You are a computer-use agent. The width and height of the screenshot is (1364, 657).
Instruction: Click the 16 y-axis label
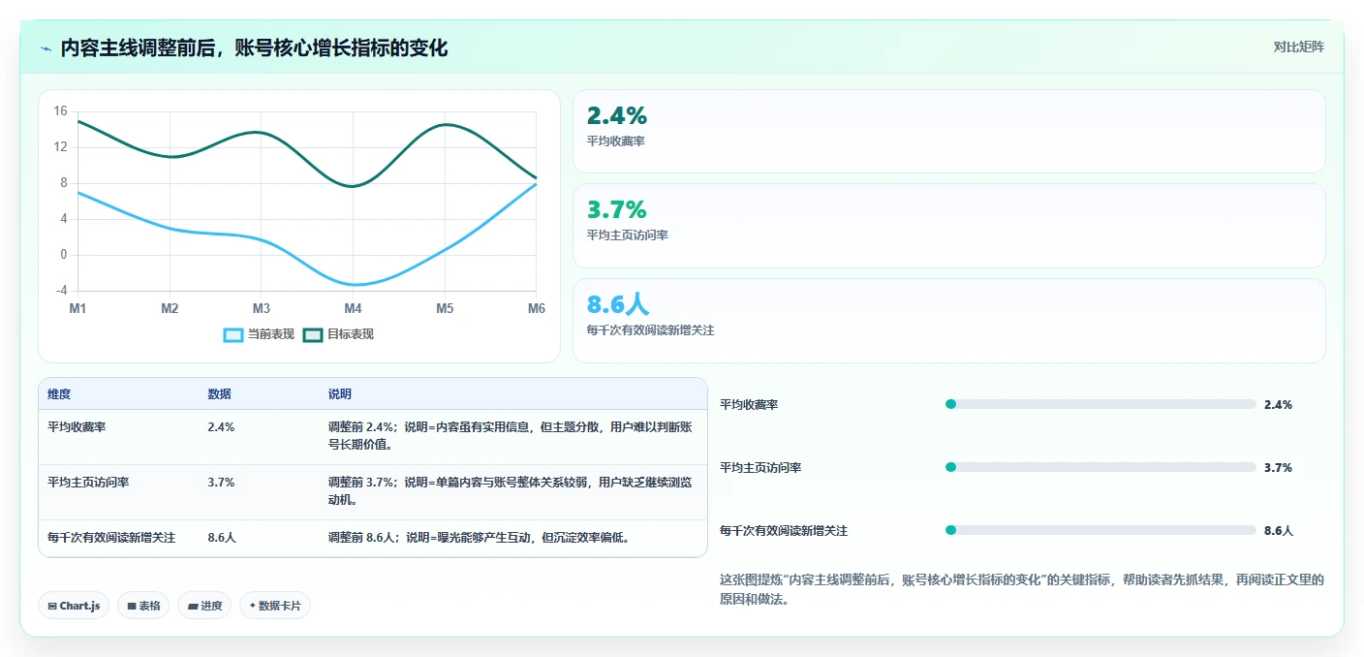[60, 111]
